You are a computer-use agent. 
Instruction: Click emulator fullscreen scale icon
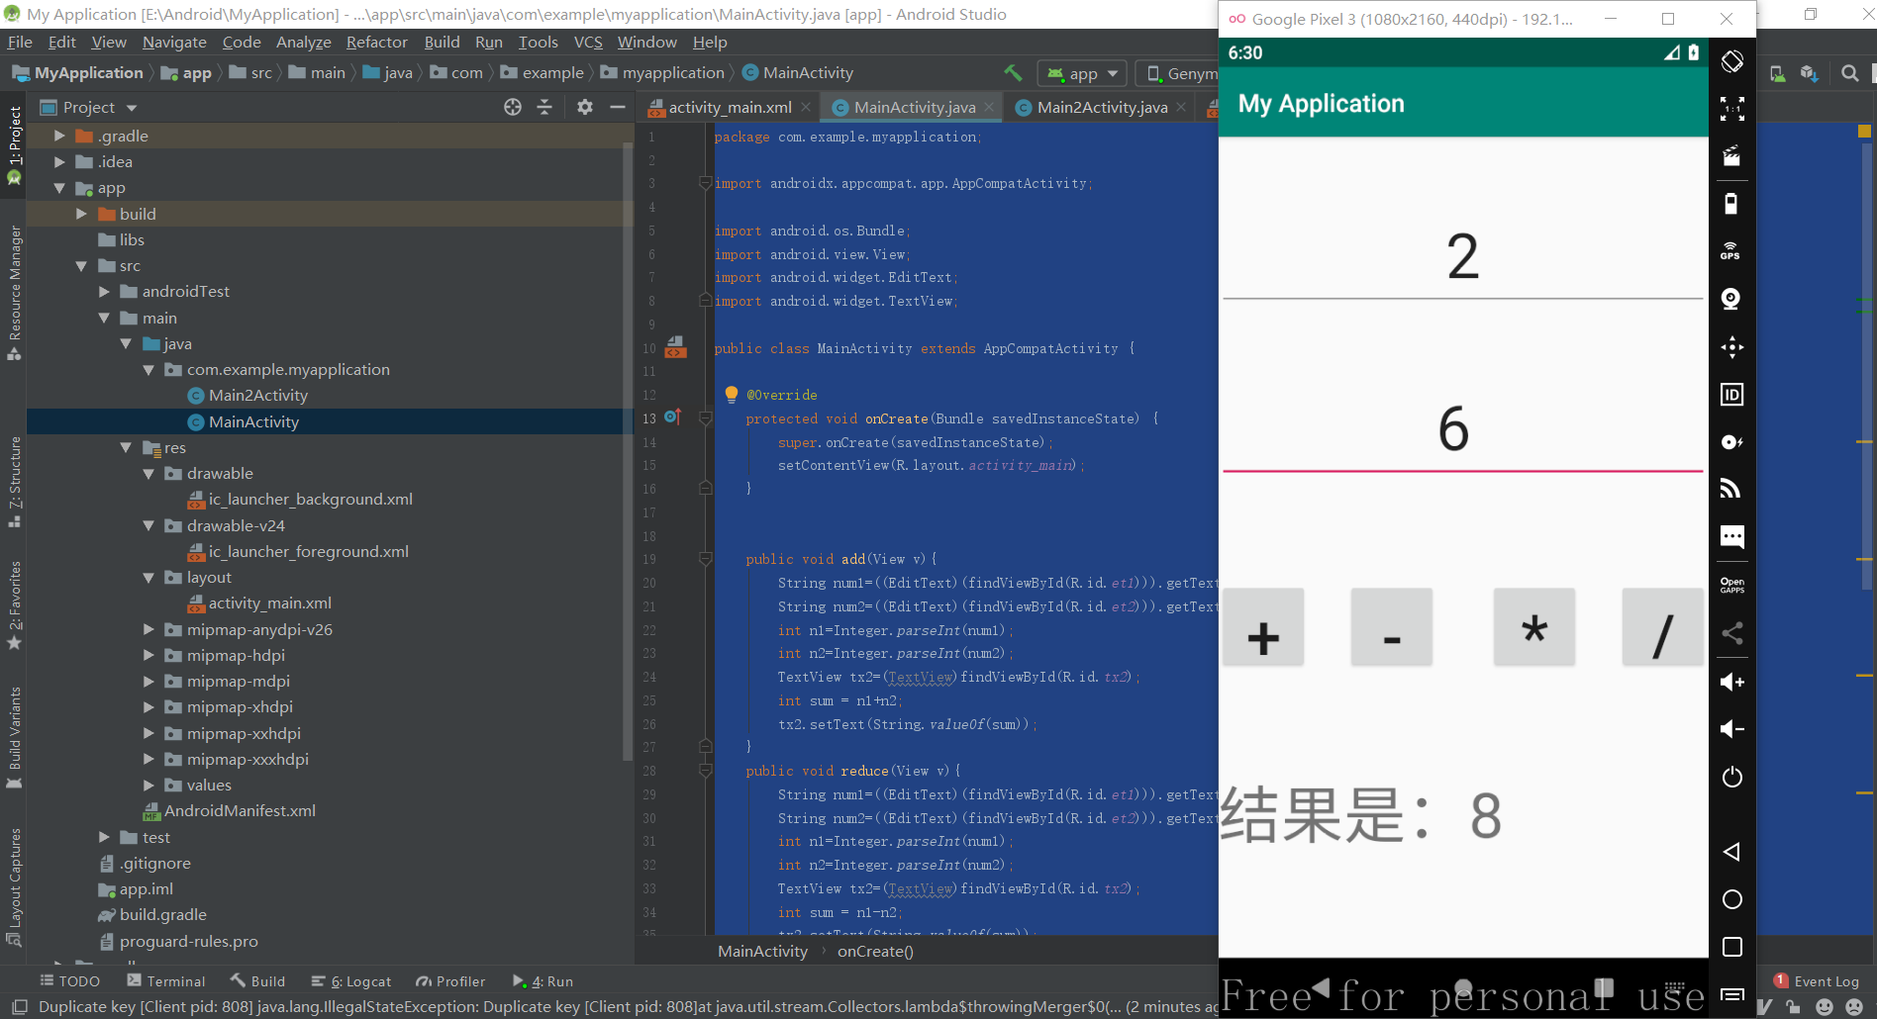click(1732, 109)
